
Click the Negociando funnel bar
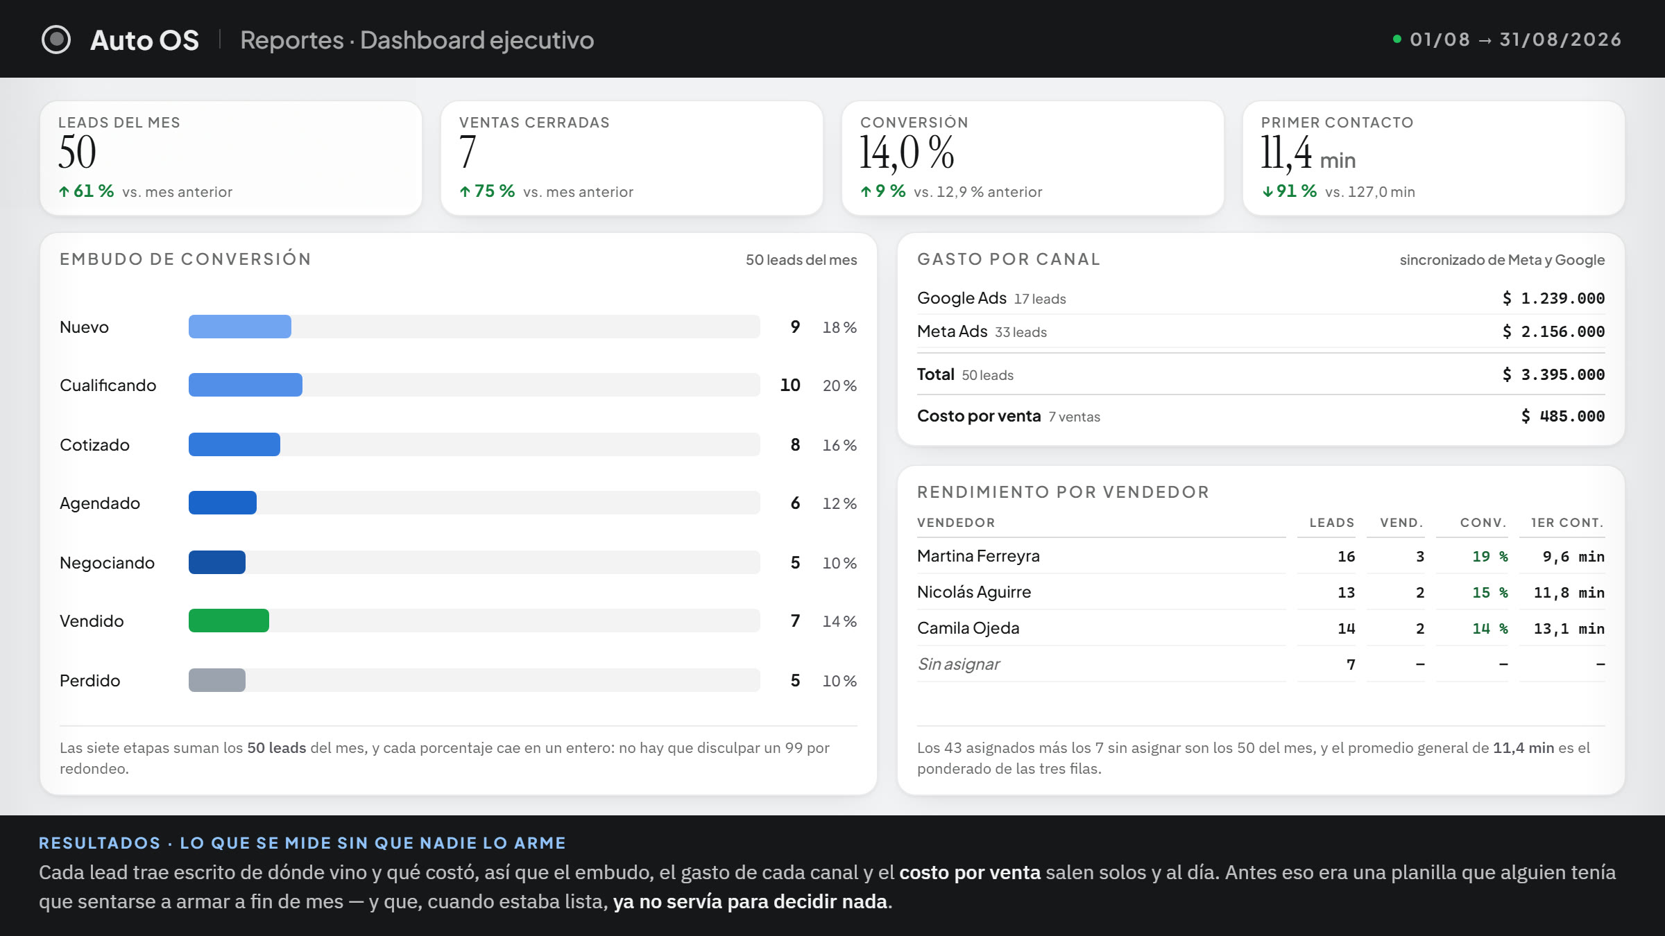click(217, 562)
